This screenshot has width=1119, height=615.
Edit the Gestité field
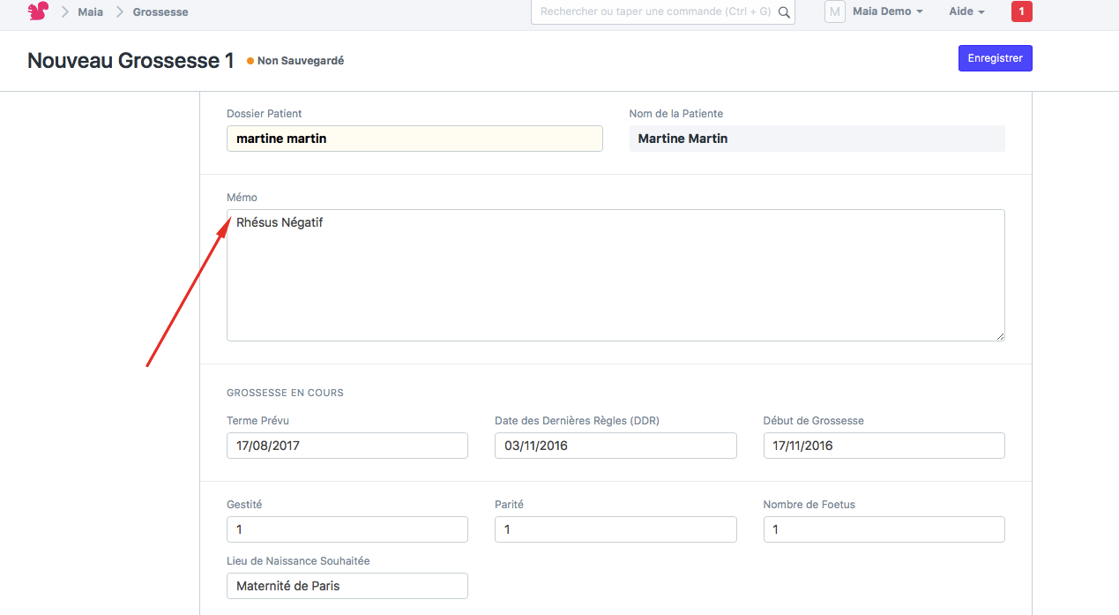point(347,529)
